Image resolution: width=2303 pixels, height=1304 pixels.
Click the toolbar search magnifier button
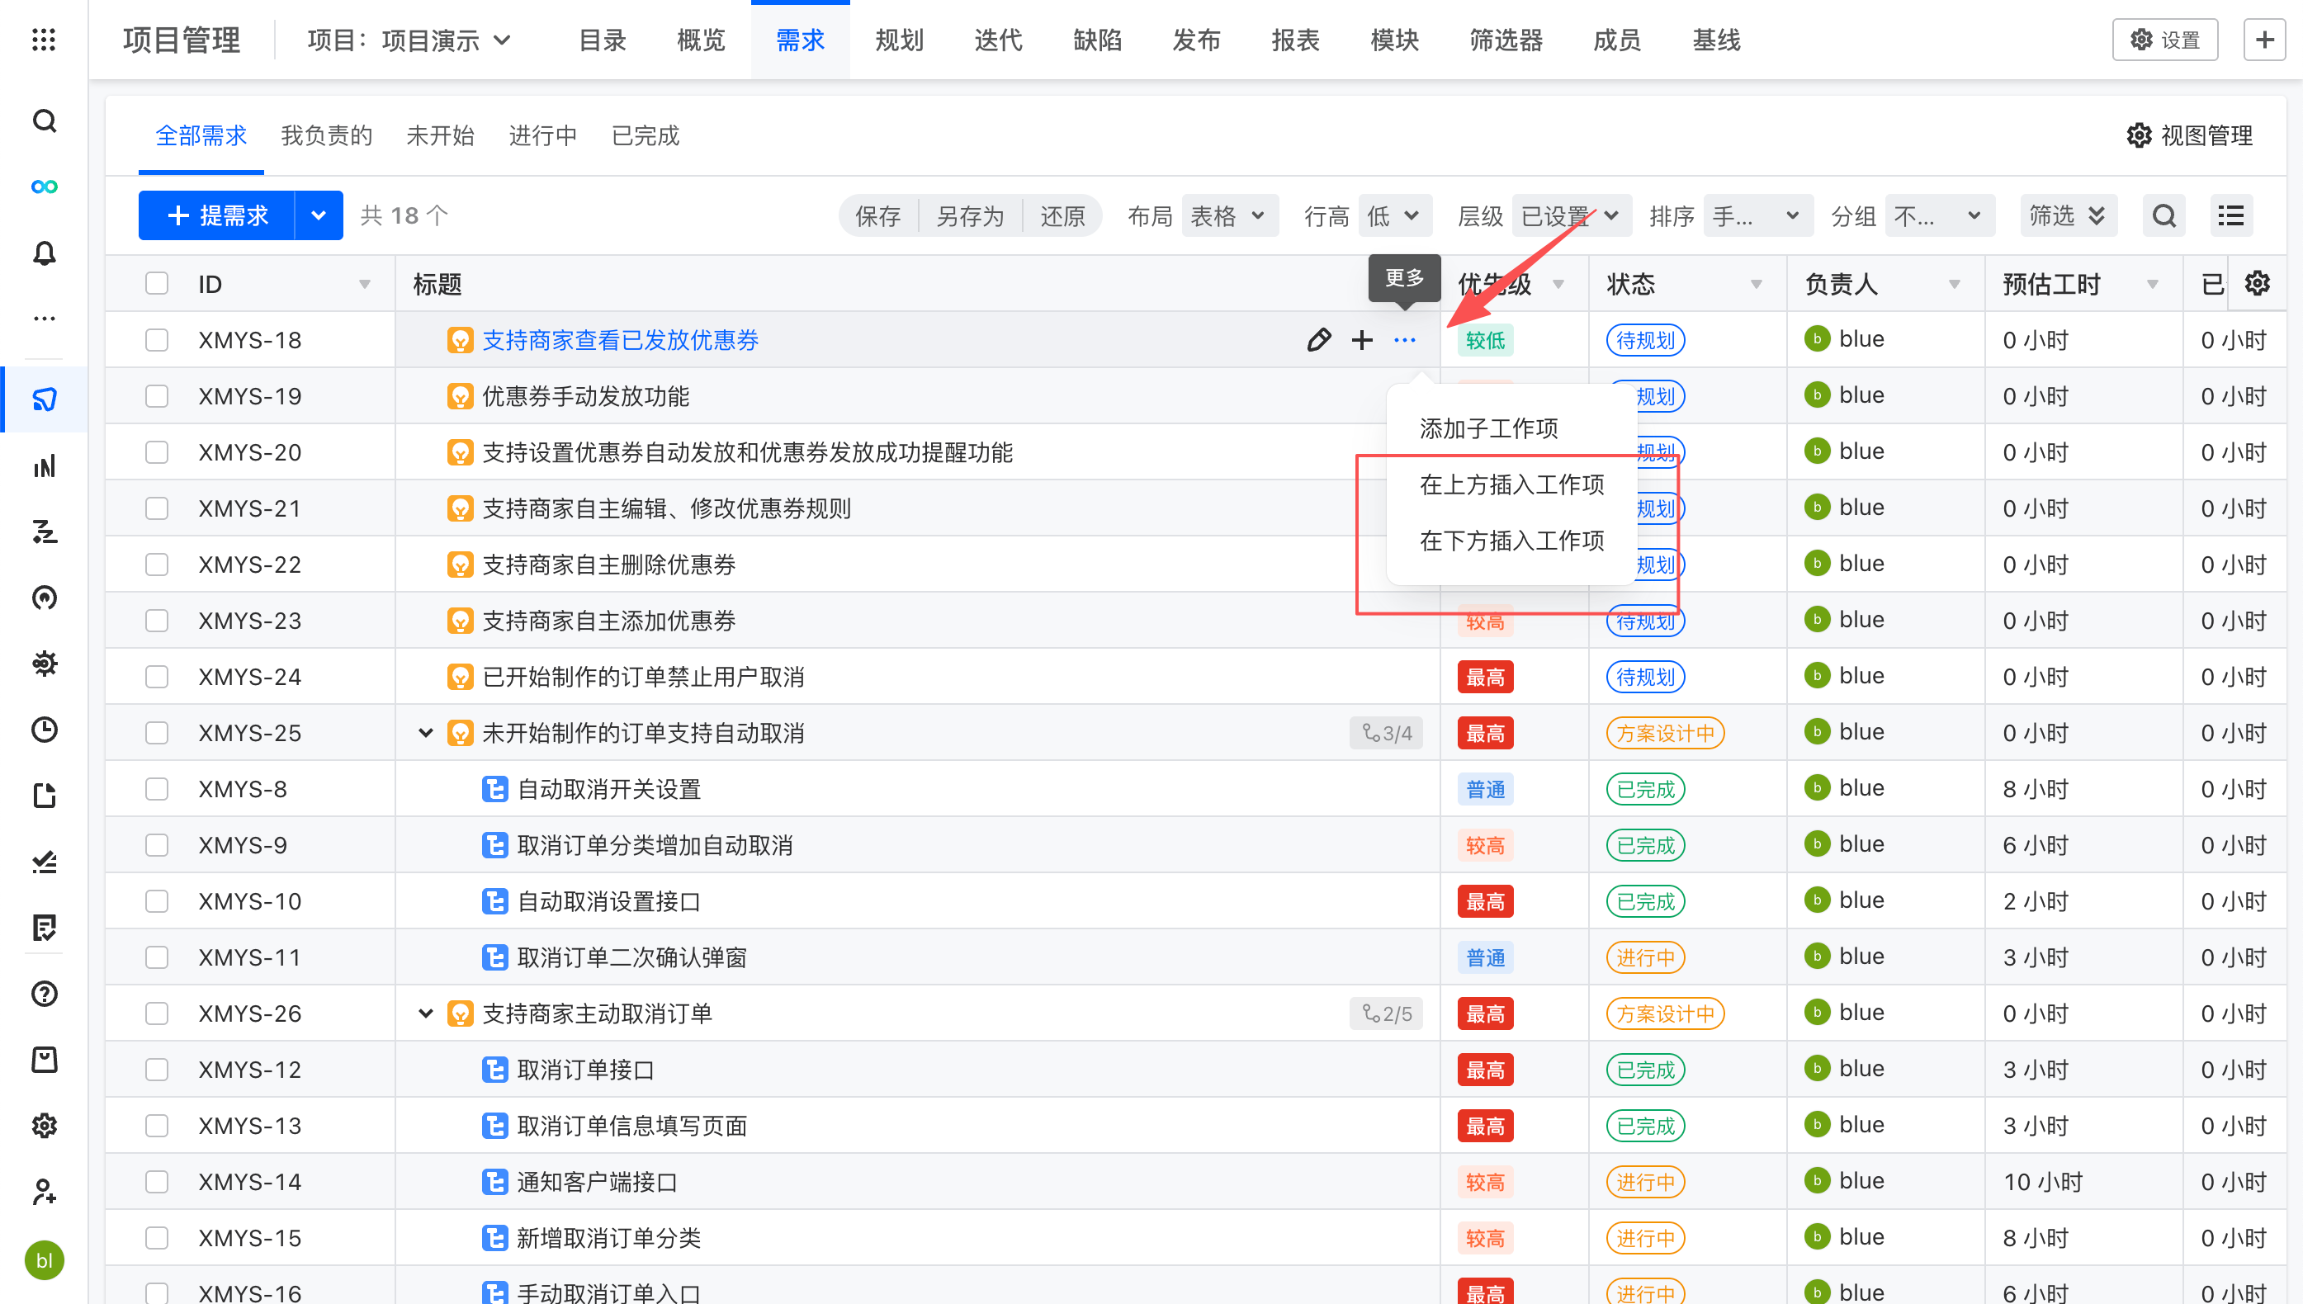(2163, 216)
